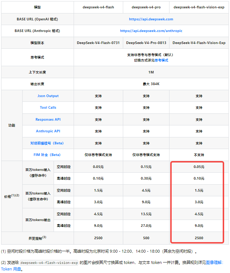230x273 pixels.
Task: Click the 上下文长度 row label
Action: tap(38, 72)
